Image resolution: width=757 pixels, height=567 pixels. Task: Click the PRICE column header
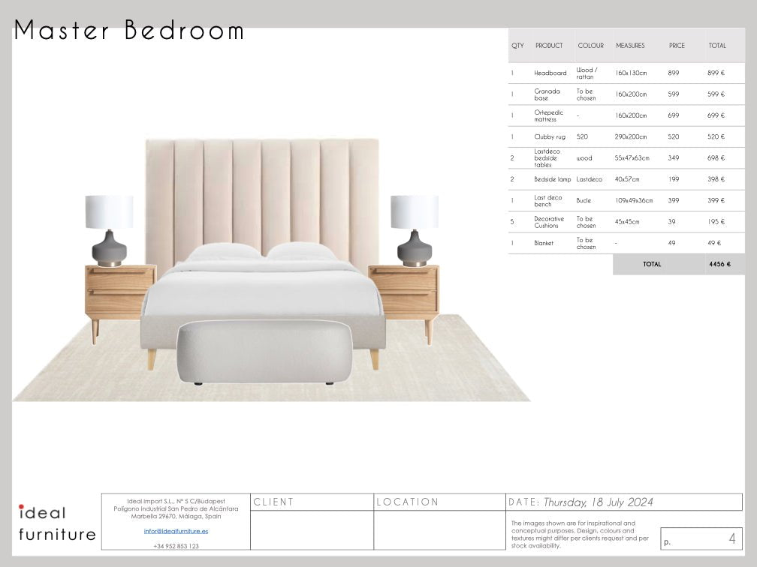tap(677, 46)
